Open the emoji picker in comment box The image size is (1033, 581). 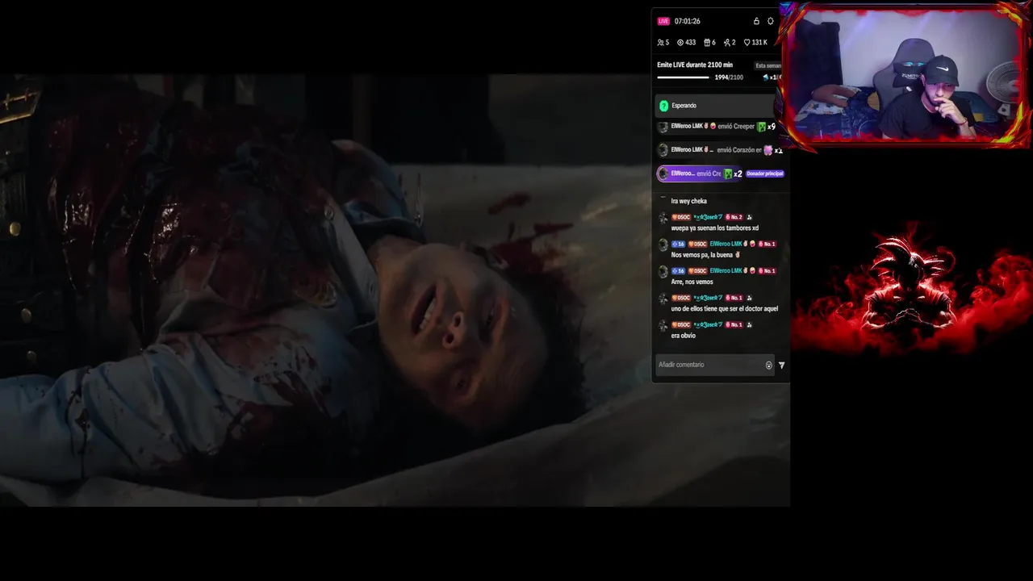click(768, 365)
